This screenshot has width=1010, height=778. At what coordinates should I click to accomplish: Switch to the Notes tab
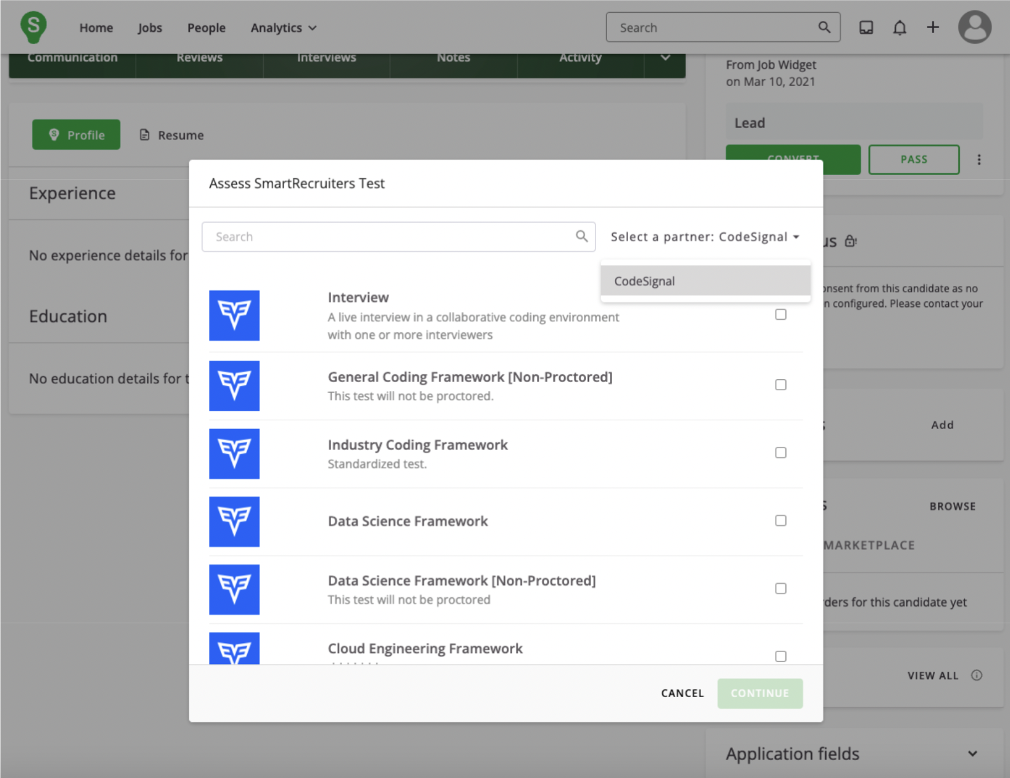(453, 58)
